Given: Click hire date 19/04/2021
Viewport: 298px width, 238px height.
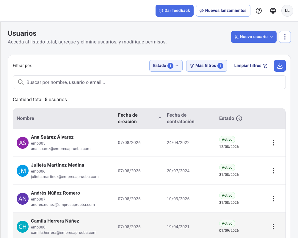Looking at the screenshot, I should tap(178, 227).
